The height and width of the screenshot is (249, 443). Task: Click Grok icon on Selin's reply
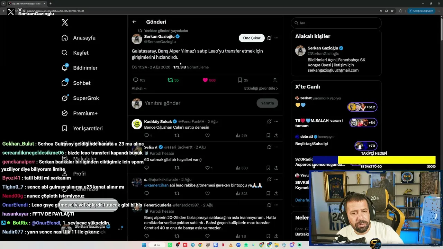click(269, 147)
